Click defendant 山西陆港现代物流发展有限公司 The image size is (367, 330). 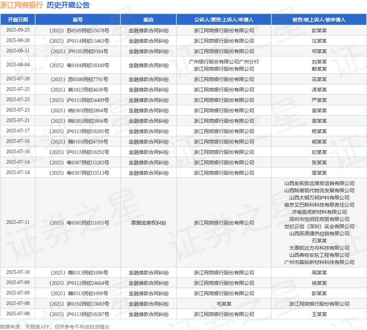pyautogui.click(x=319, y=190)
